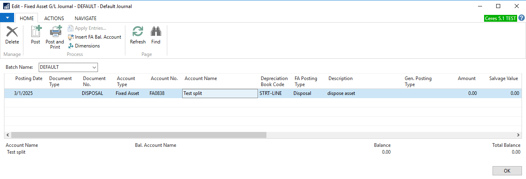Expand the Batch Name dropdown
This screenshot has height=179, width=526.
click(x=94, y=67)
